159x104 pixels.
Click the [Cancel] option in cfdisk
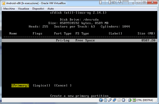(x=63, y=85)
